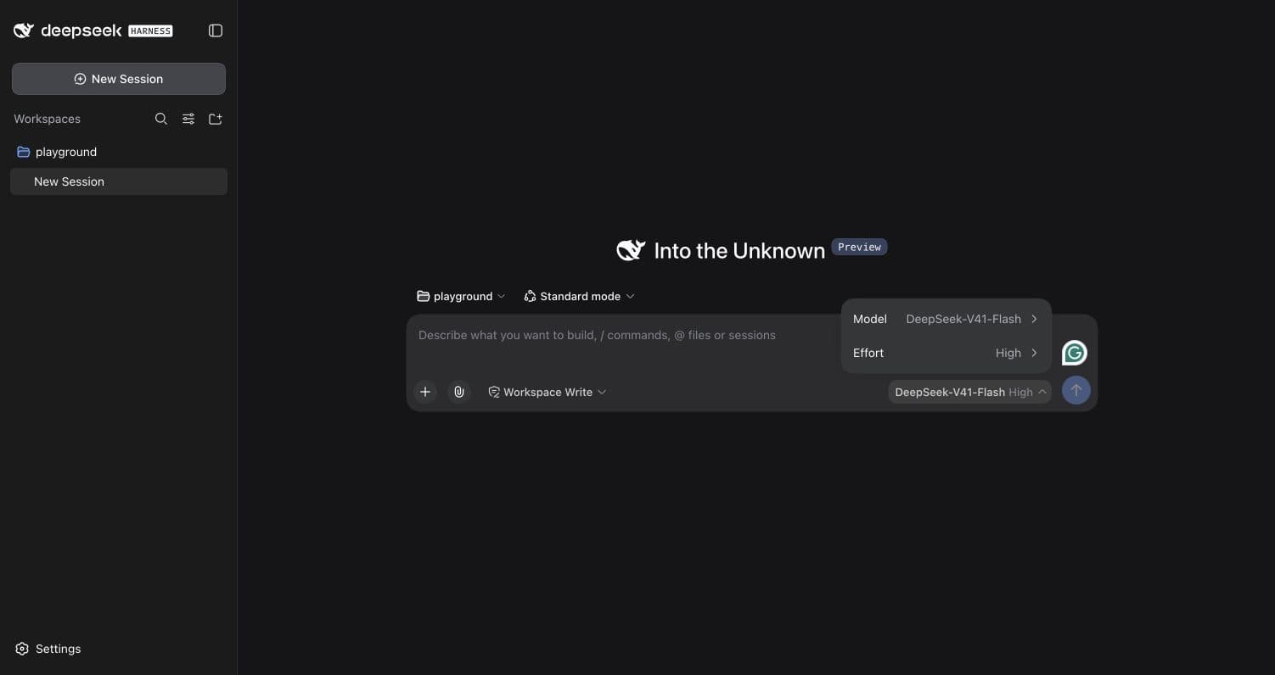Click the Preview badge next to the title
This screenshot has width=1275, height=675.
[859, 247]
